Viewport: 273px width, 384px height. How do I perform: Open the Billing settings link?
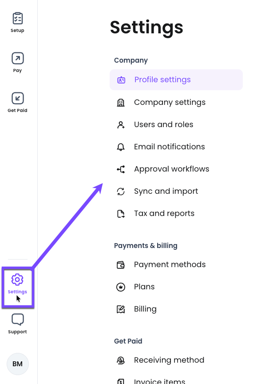click(x=145, y=309)
